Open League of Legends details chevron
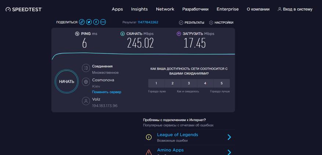 [x=229, y=137]
